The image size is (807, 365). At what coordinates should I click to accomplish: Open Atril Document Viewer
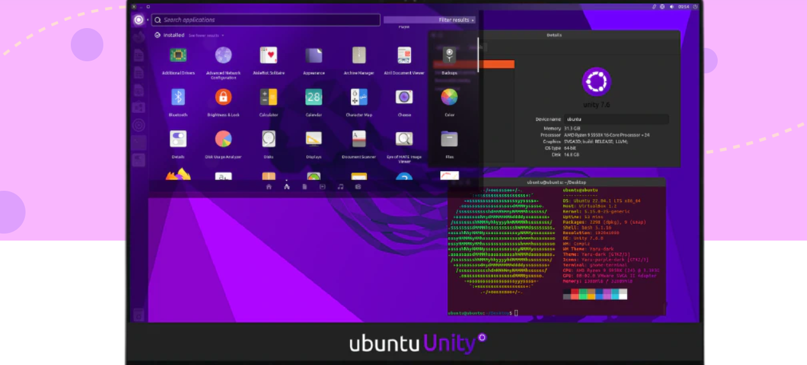click(404, 56)
